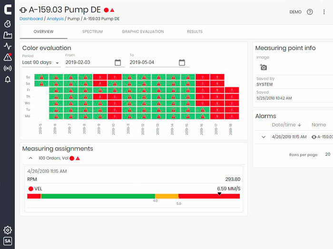Open the alarm warning triangle in sidebar
The image size is (333, 249).
(x=8, y=57)
